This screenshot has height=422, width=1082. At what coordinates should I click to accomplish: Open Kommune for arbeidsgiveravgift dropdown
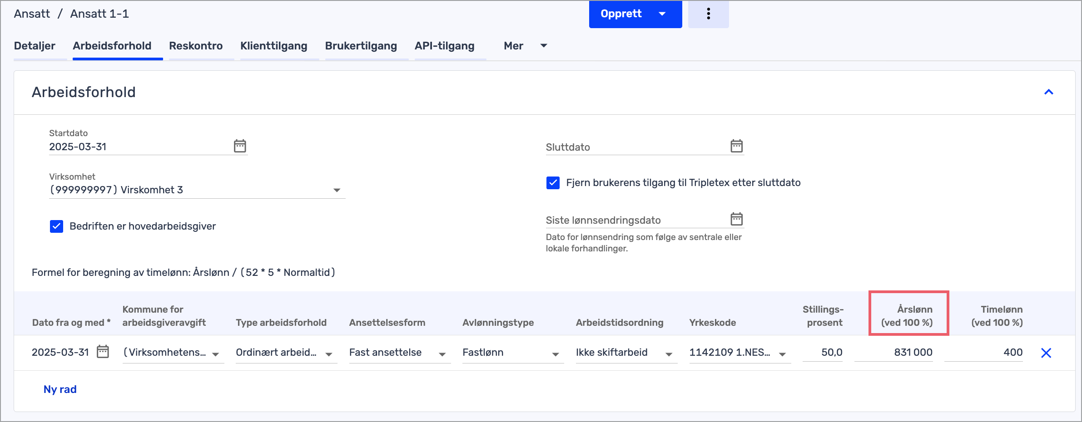173,353
